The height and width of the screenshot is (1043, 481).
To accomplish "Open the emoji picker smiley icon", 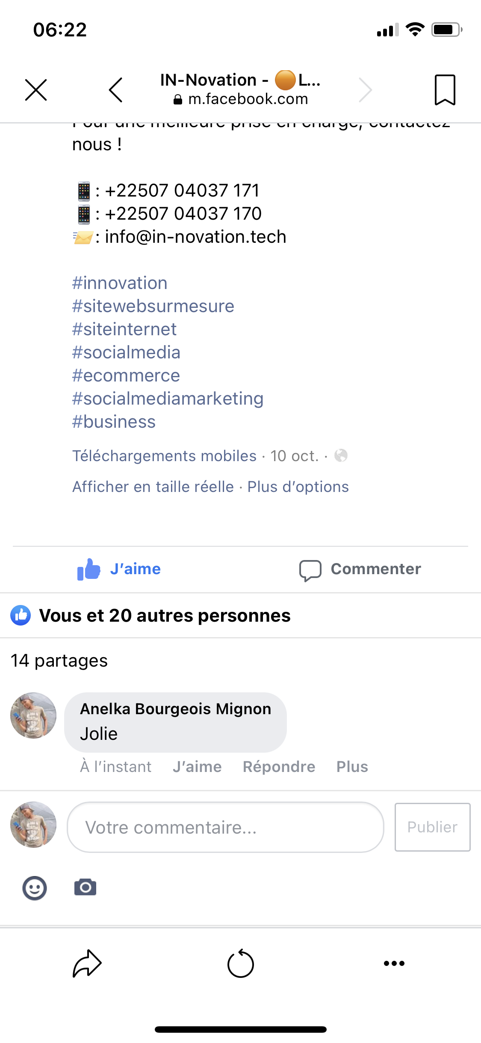I will [x=35, y=888].
